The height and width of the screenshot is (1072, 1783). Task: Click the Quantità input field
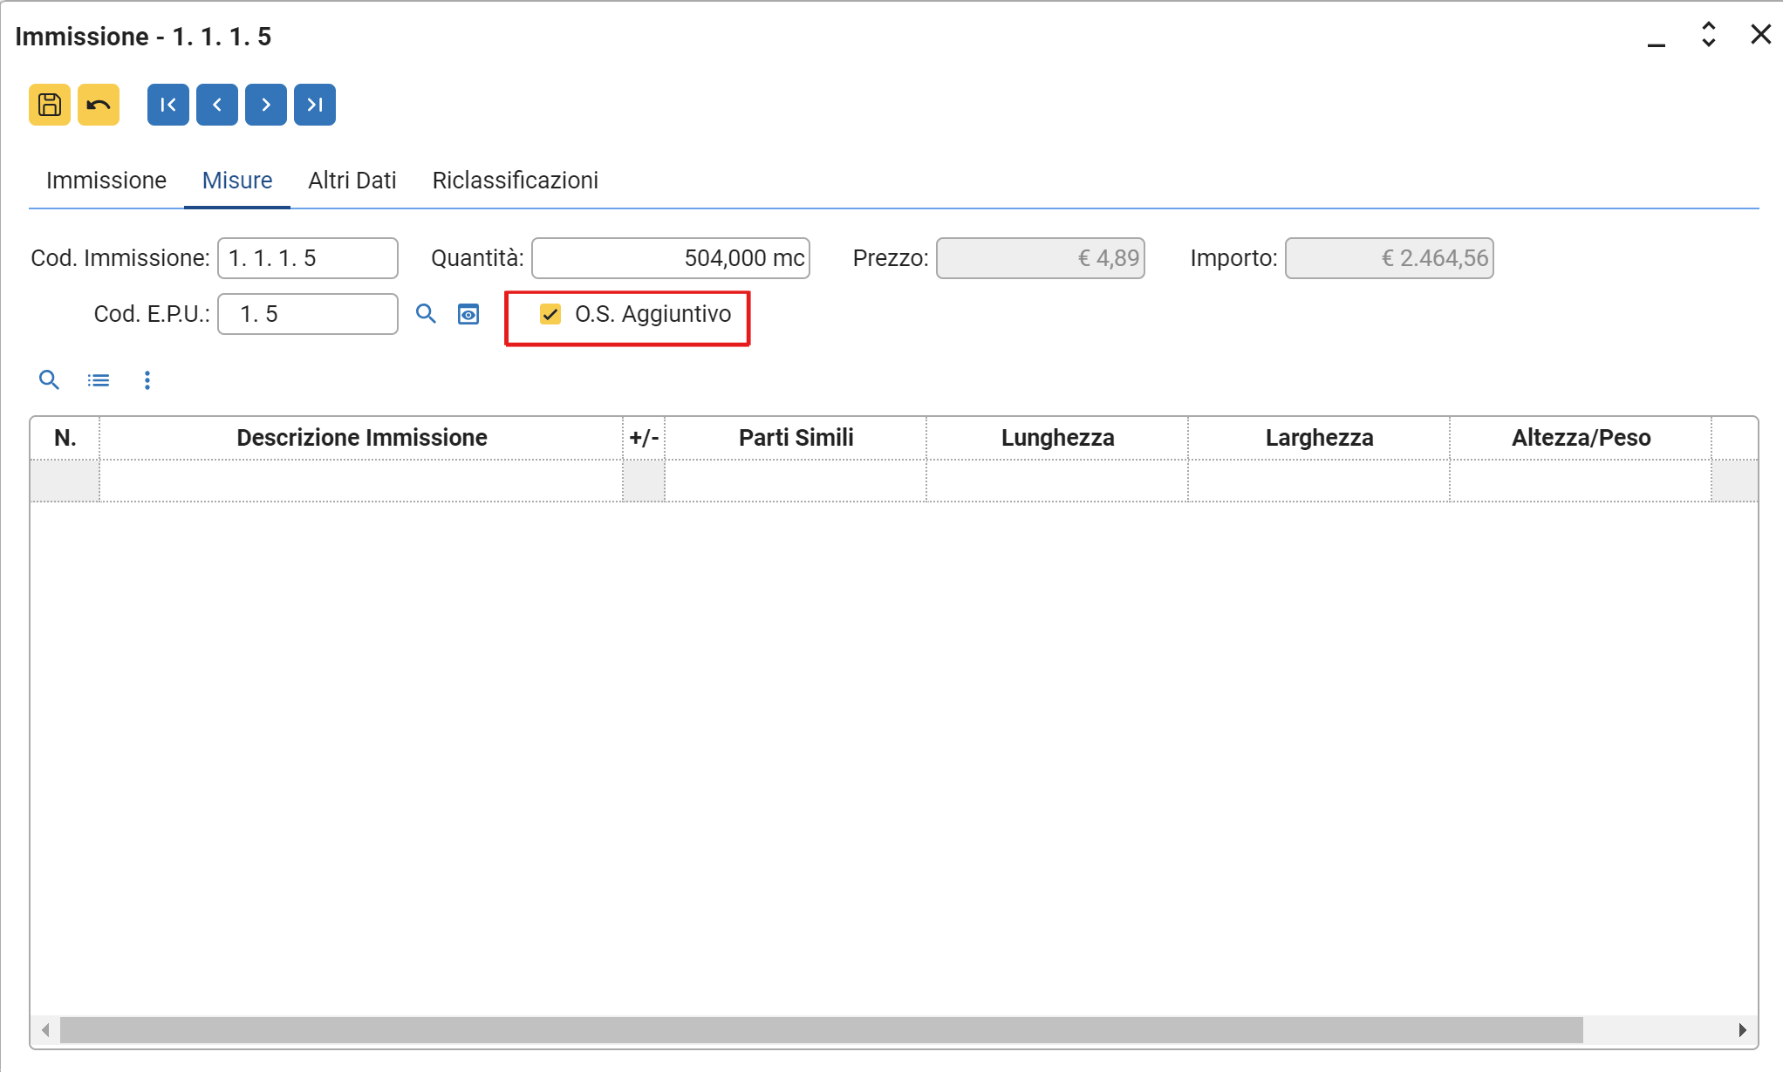670,258
